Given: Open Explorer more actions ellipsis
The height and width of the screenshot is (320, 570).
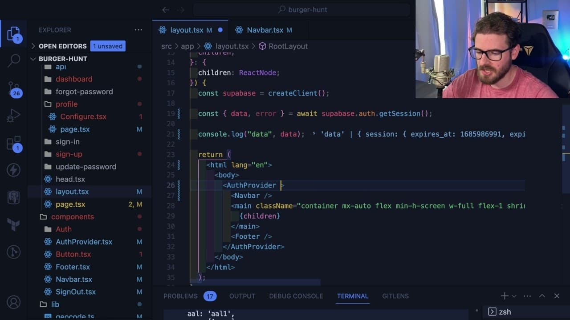Looking at the screenshot, I should pyautogui.click(x=138, y=30).
